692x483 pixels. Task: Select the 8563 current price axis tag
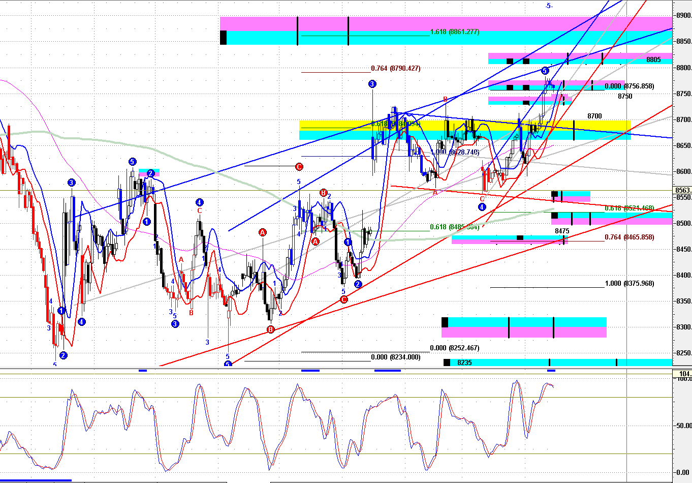coord(682,191)
